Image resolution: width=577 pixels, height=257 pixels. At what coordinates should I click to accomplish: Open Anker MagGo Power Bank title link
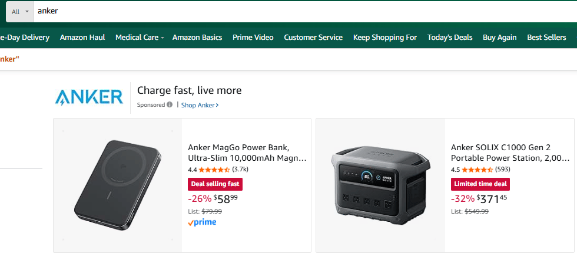[247, 153]
